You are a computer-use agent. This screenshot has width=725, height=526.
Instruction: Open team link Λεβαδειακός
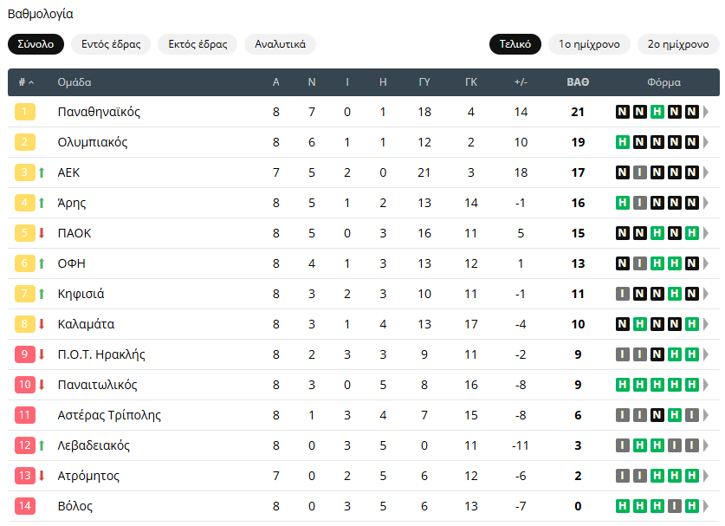pos(94,445)
